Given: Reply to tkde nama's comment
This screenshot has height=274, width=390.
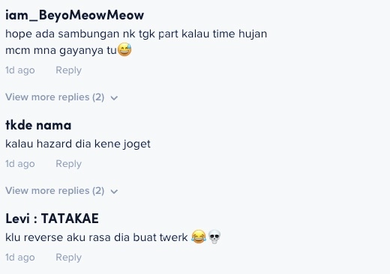Looking at the screenshot, I should [x=68, y=164].
